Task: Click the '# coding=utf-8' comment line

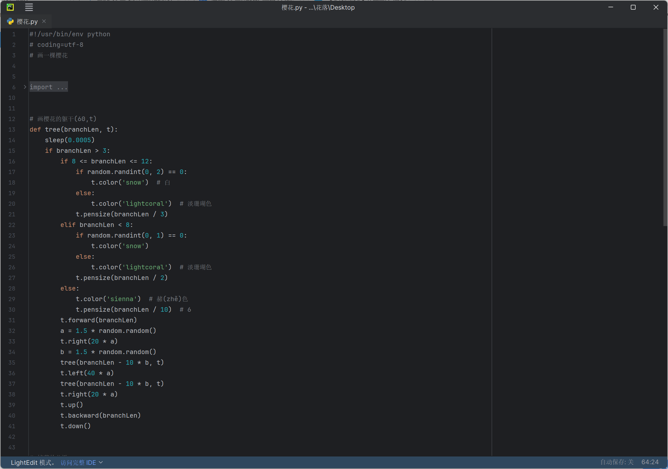Action: [56, 45]
